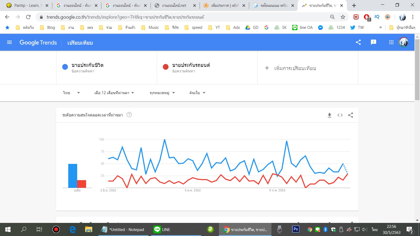Show more bookmarks with the » chevron
The height and width of the screenshot is (236, 420).
click(380, 27)
